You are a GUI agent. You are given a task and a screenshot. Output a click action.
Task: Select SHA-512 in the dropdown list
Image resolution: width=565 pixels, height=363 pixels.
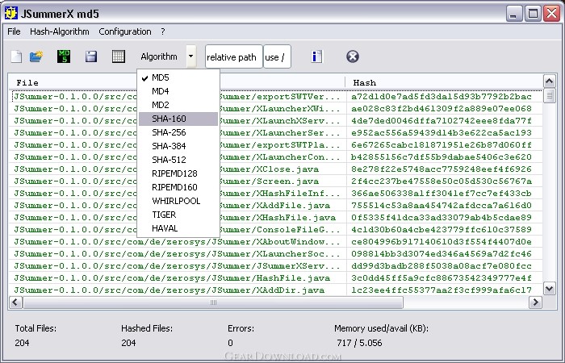[178, 160]
